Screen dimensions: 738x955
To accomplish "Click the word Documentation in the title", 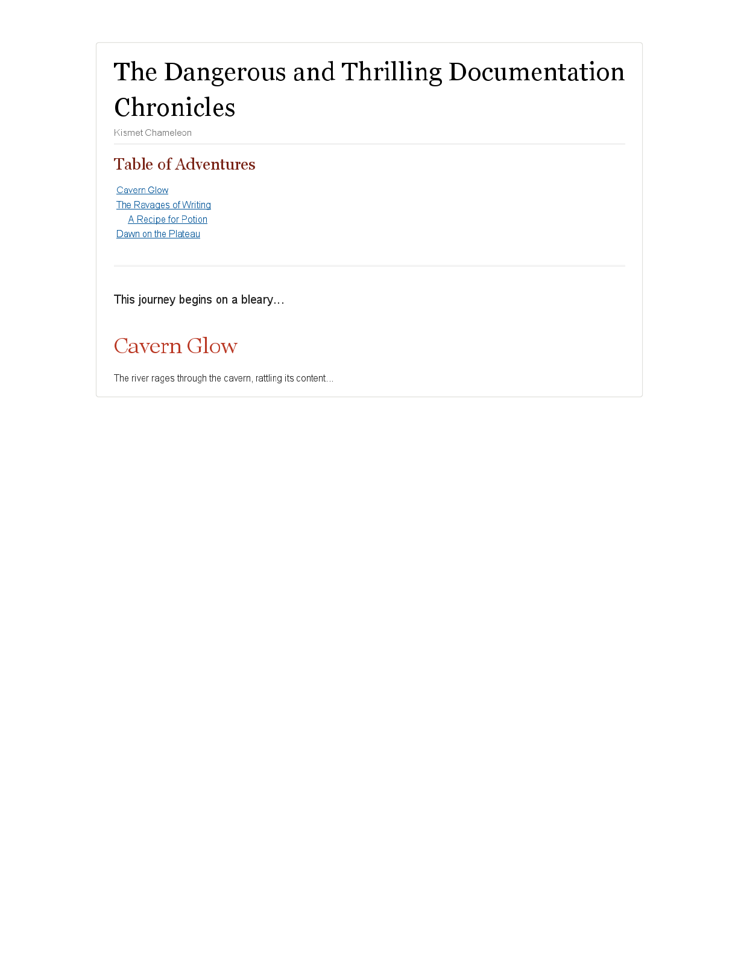I will pos(537,72).
